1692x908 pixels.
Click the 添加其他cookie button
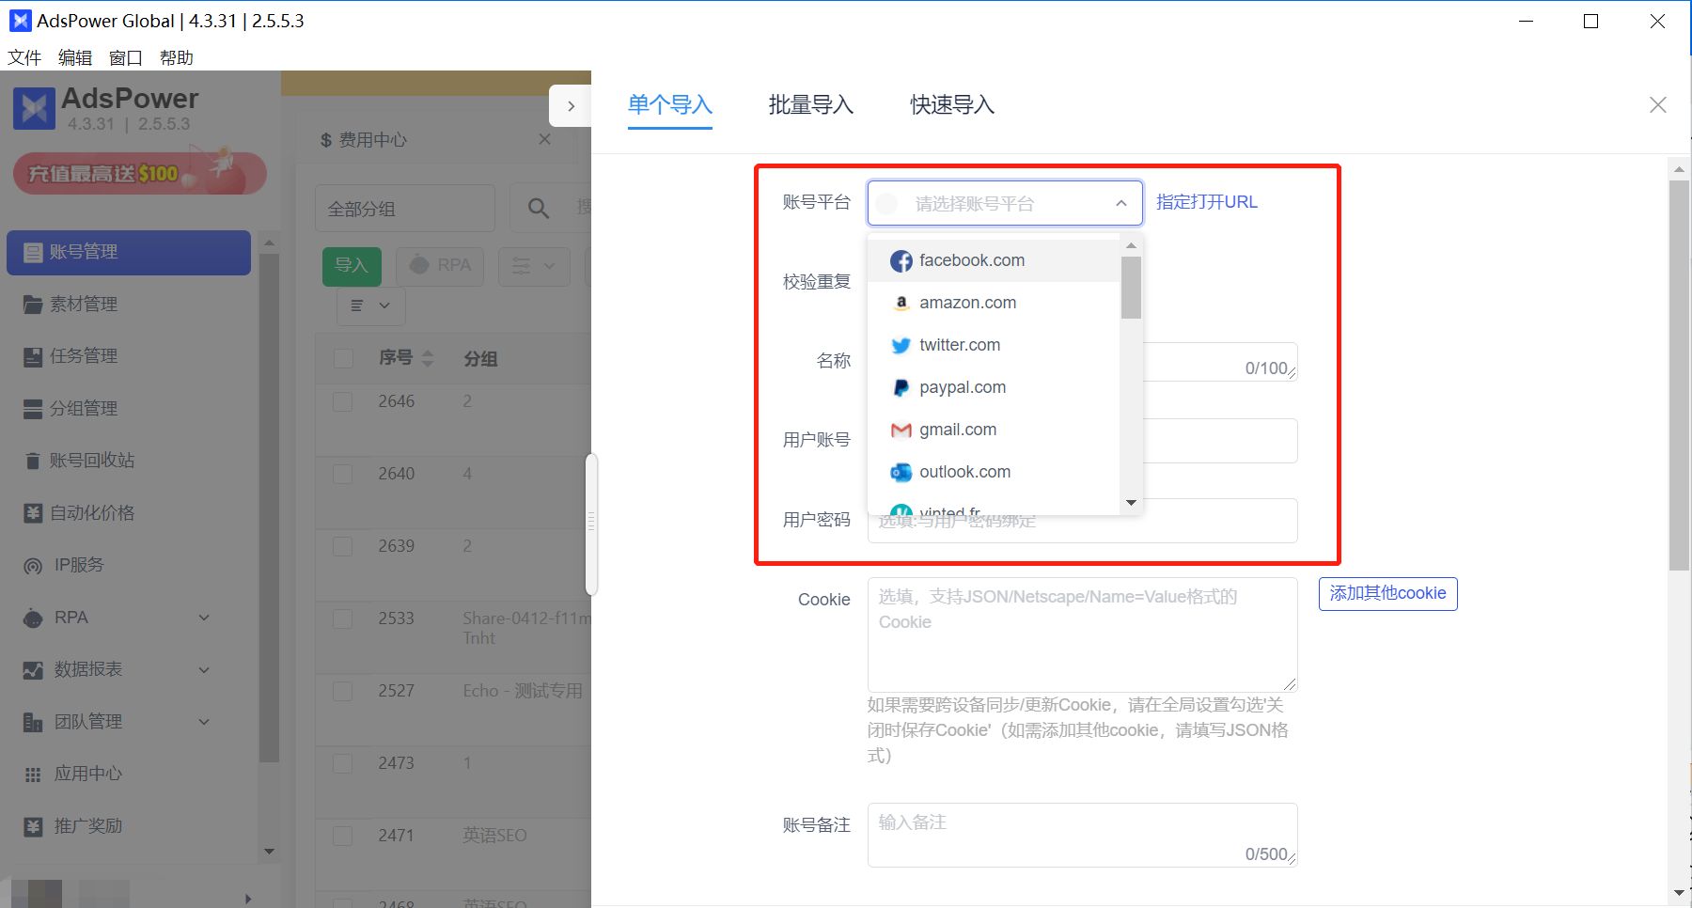click(x=1388, y=593)
